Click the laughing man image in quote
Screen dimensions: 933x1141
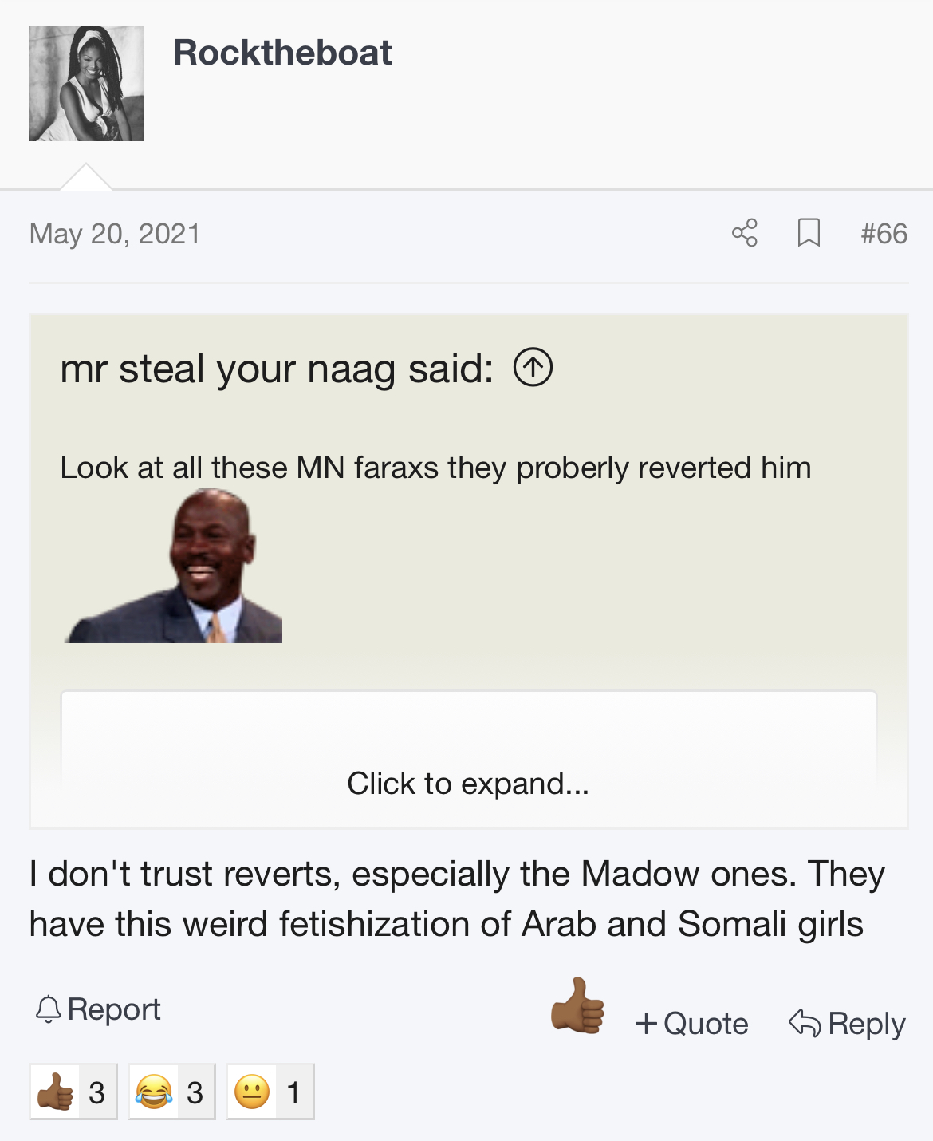point(174,566)
